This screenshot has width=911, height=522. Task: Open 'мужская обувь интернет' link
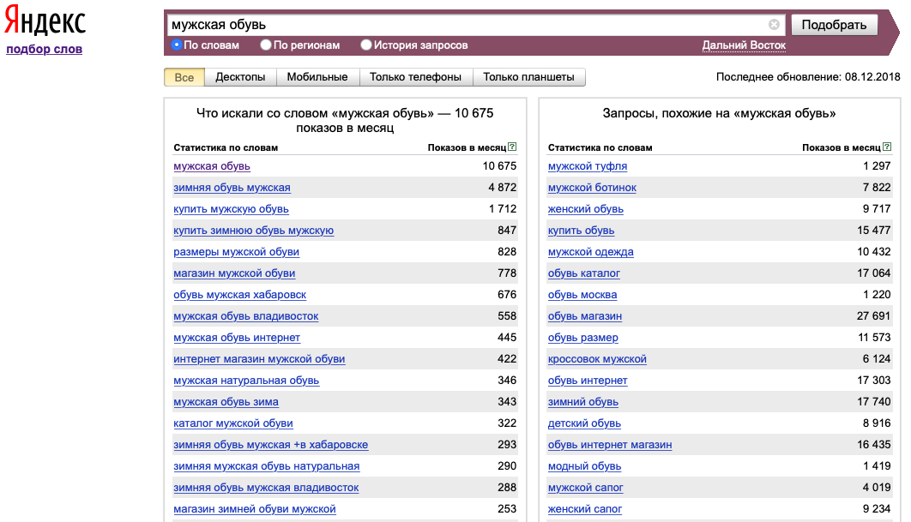tap(237, 338)
